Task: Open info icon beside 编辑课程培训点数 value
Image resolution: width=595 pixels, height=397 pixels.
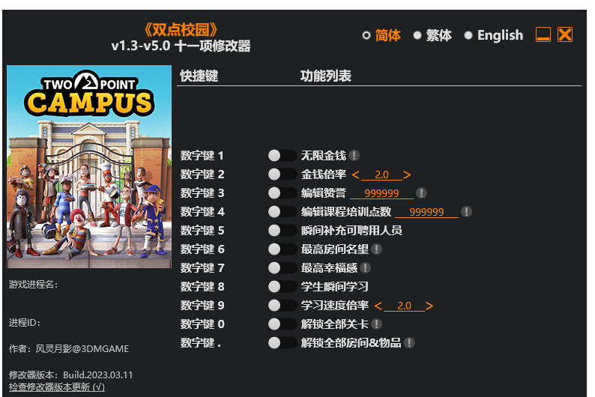Action: click(x=466, y=211)
